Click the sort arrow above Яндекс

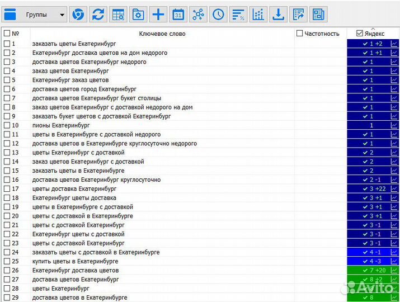click(x=373, y=29)
